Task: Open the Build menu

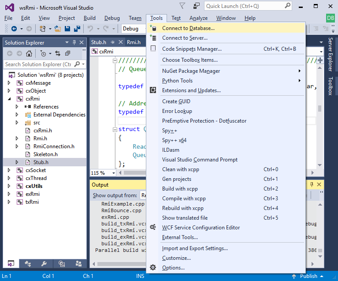Action: click(89, 18)
